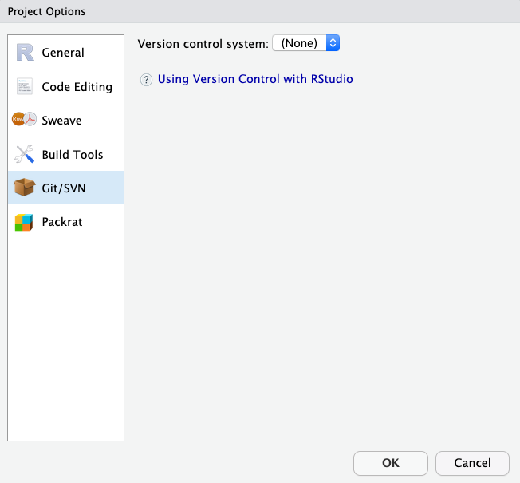Image resolution: width=520 pixels, height=483 pixels.
Task: Select the Git/SVN label in sidebar
Action: pos(64,188)
